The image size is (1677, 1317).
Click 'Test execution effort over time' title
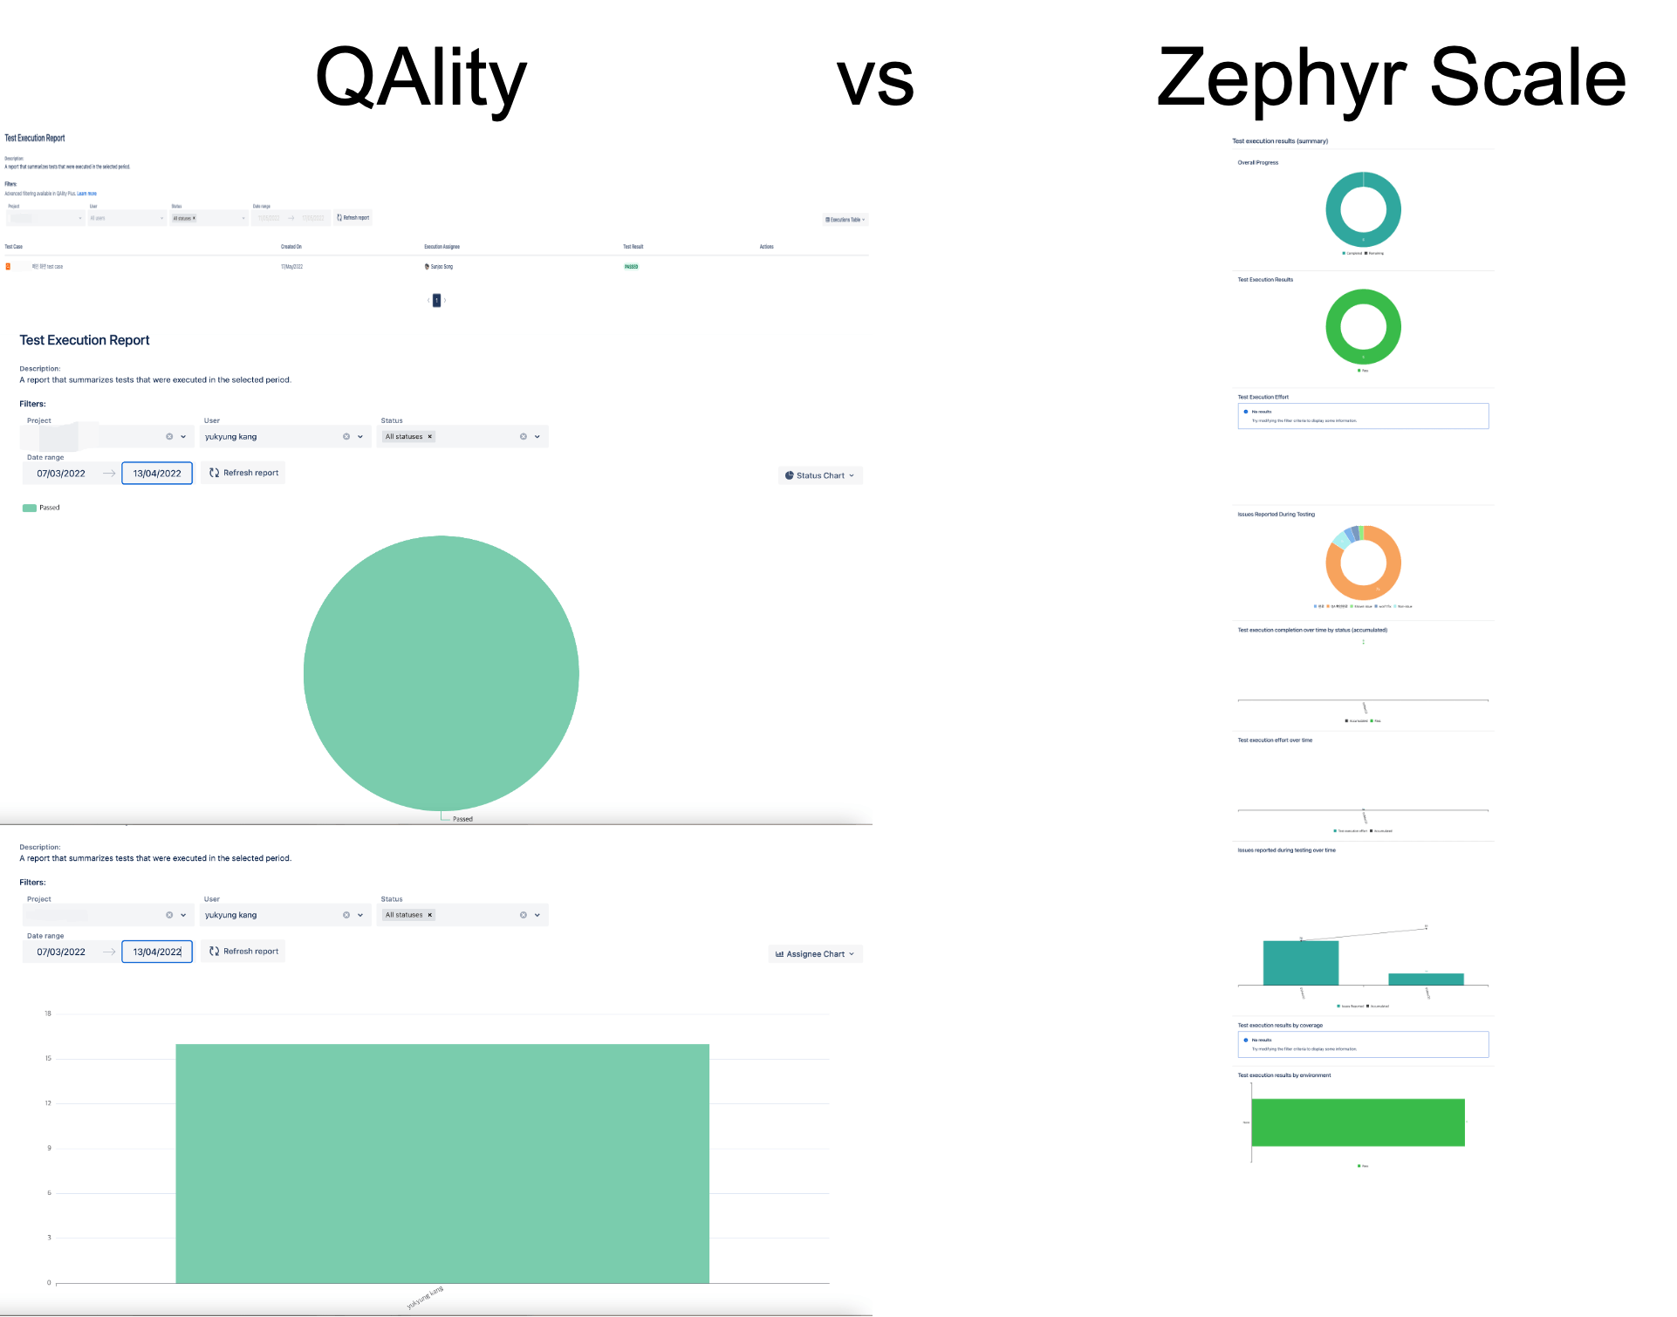click(x=1275, y=740)
